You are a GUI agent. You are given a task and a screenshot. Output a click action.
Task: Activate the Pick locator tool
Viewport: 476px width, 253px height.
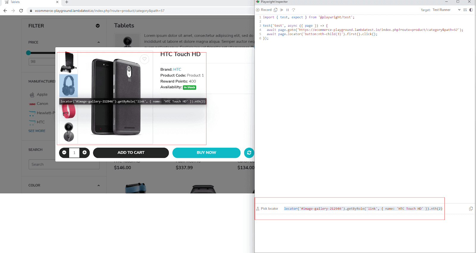coord(267,209)
